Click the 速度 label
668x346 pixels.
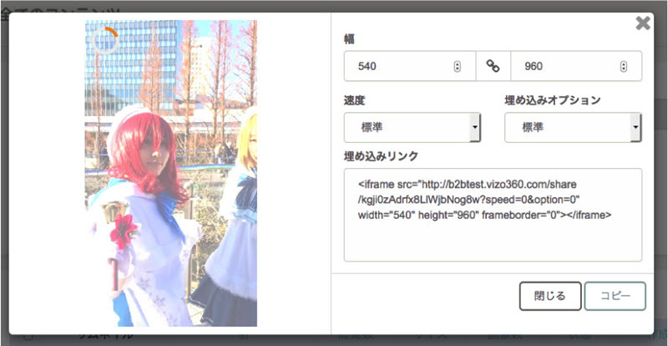click(355, 100)
